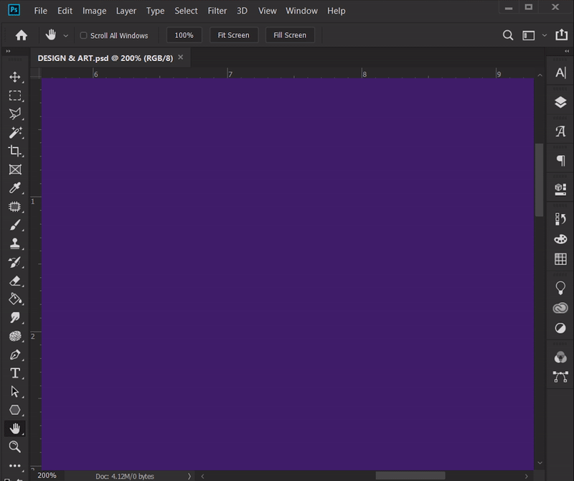Open the Hand tool preset picker arrow
This screenshot has height=481, width=574.
pyautogui.click(x=66, y=35)
